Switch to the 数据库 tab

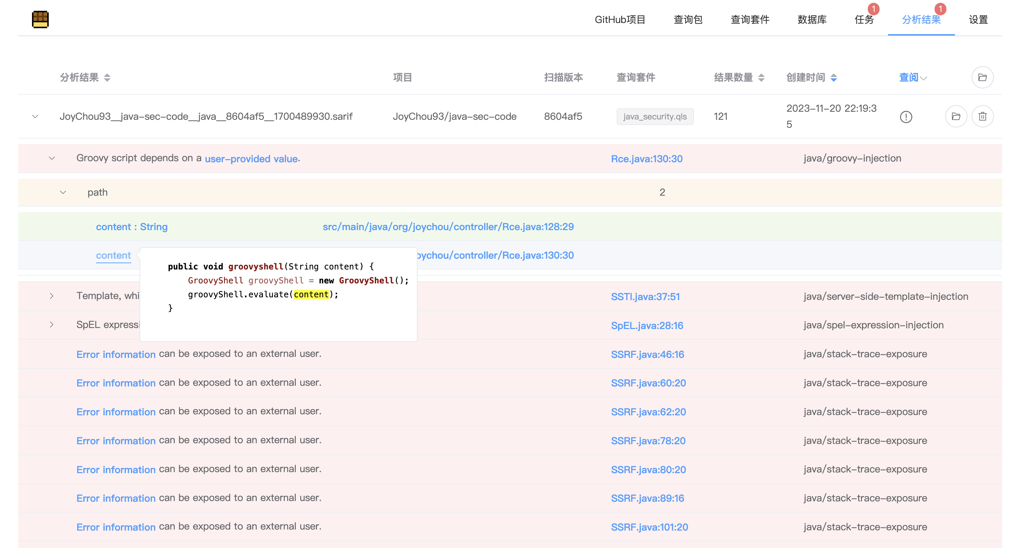[x=812, y=19]
